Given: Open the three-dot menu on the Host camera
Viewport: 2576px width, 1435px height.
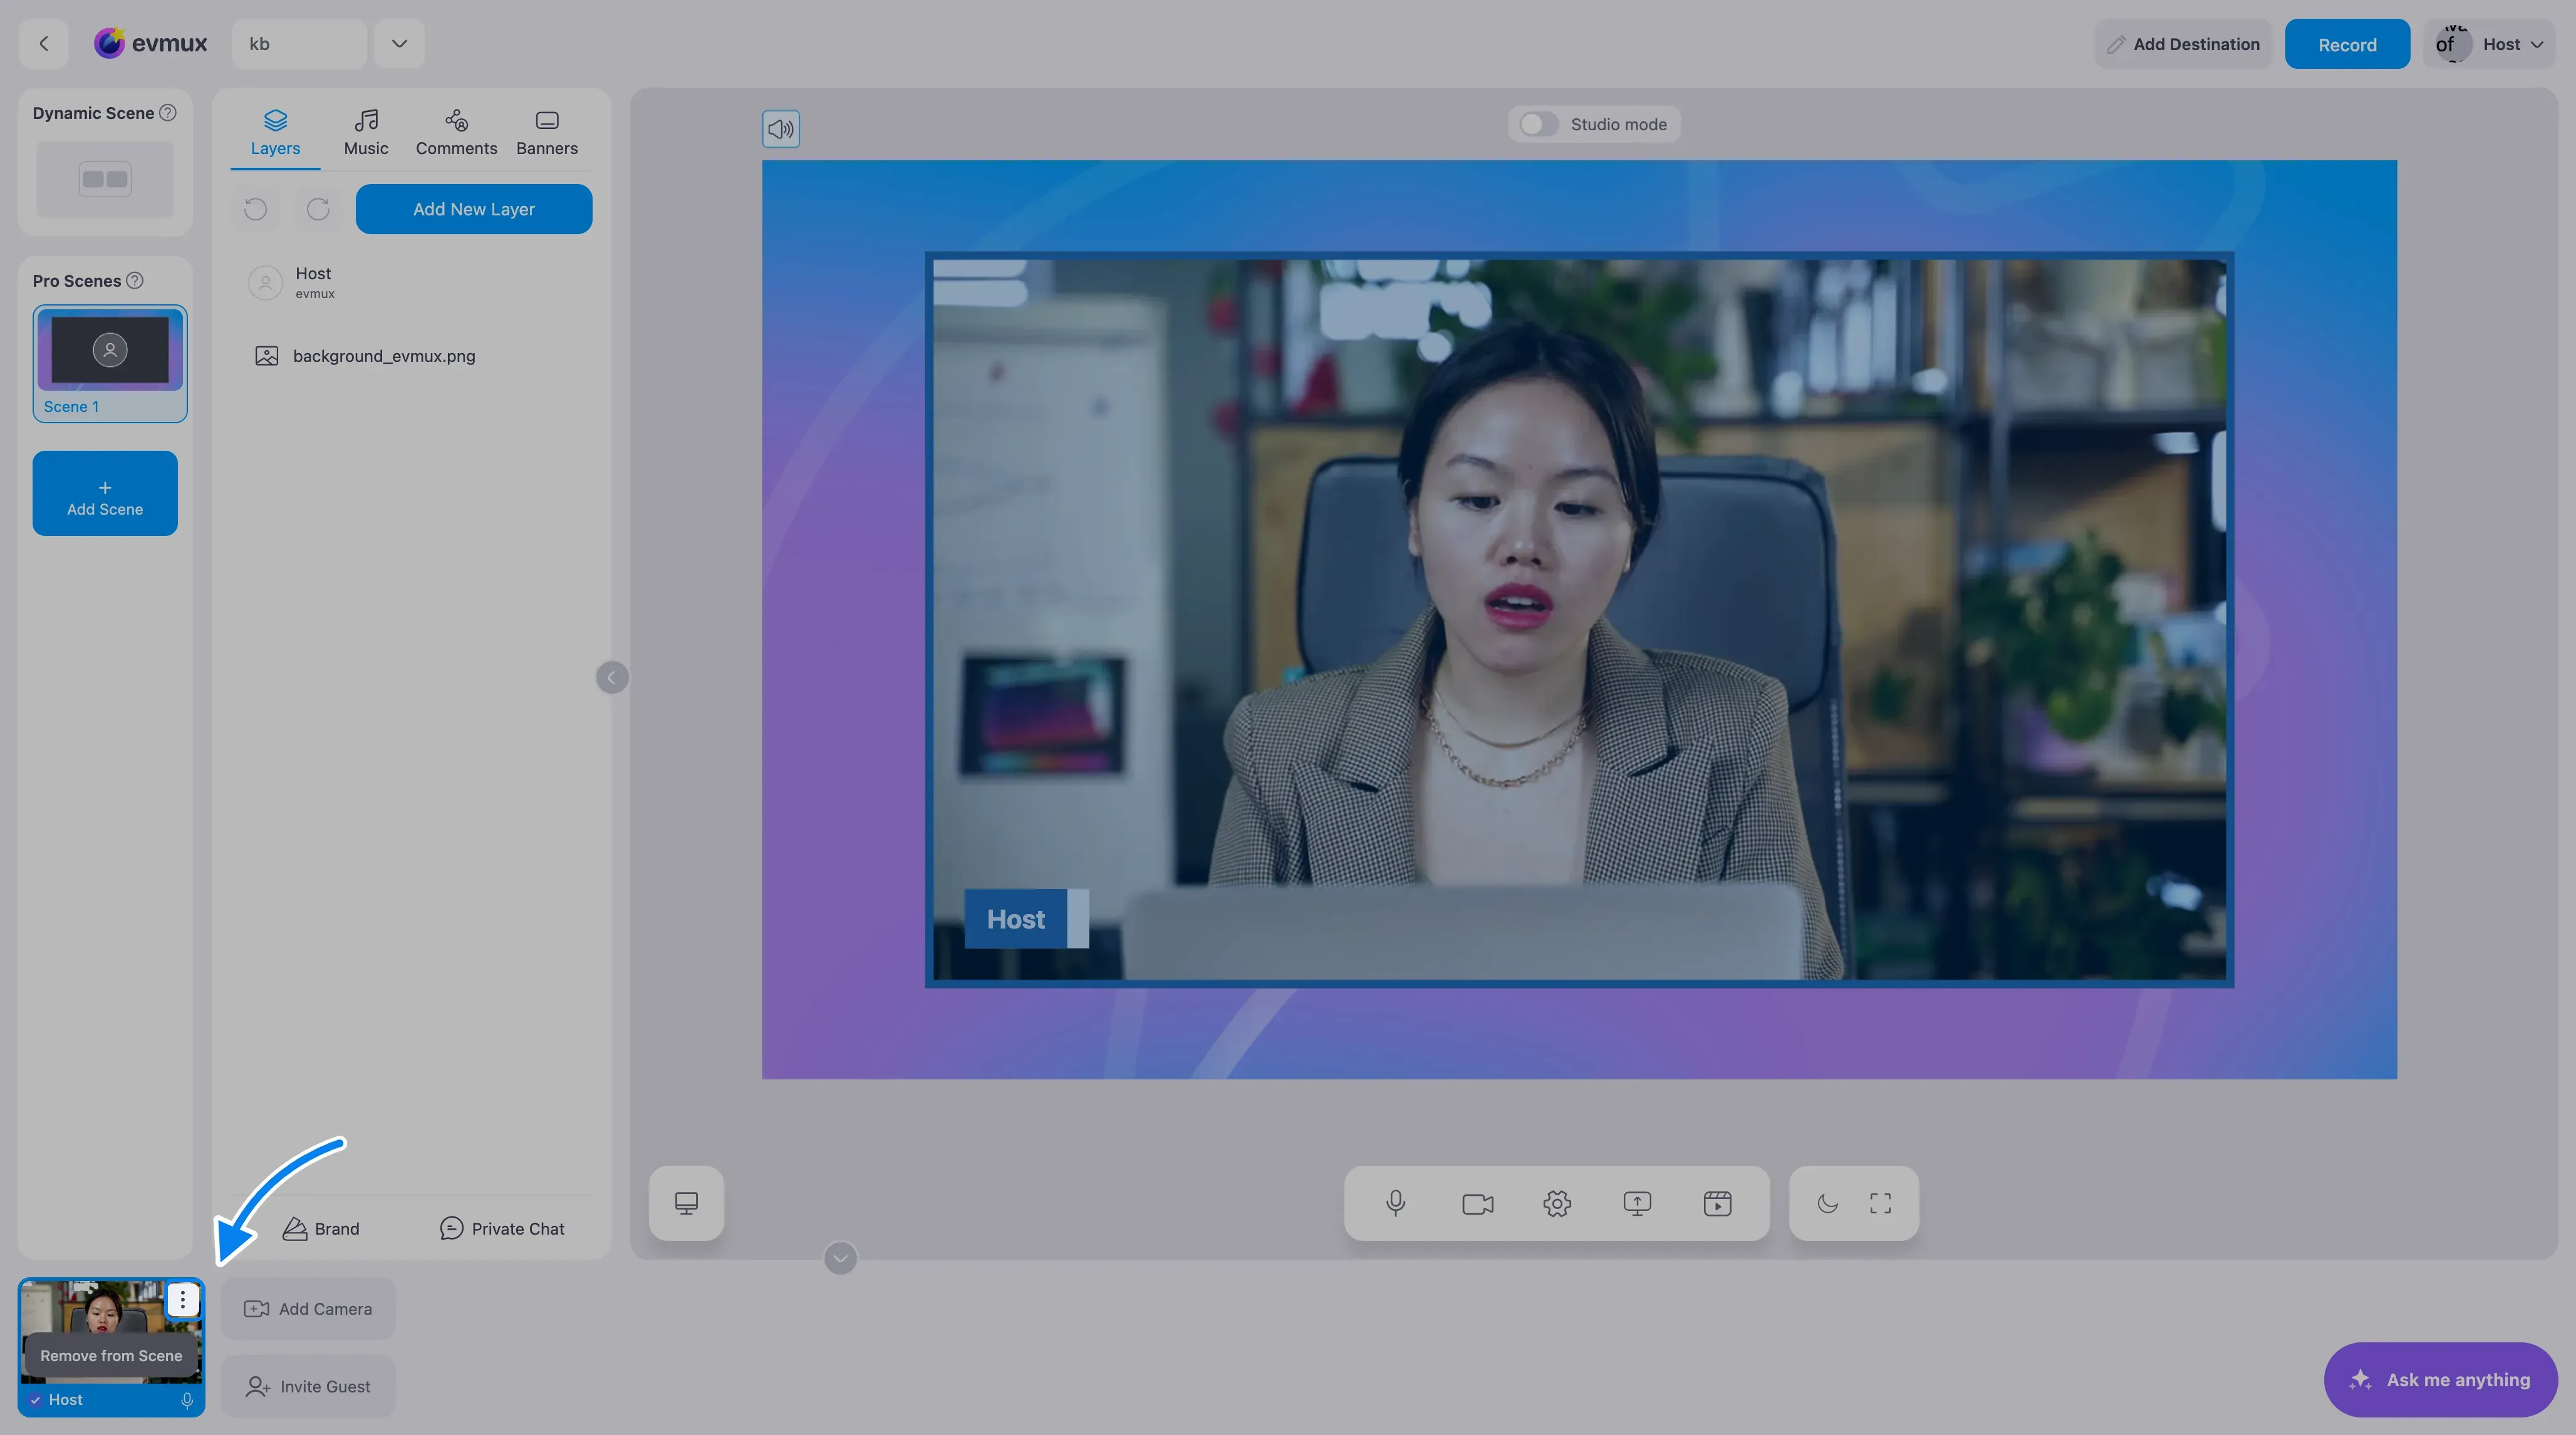Looking at the screenshot, I should (x=182, y=1300).
